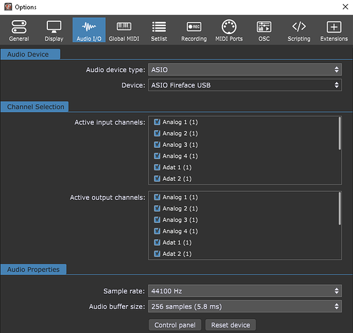Open the Extensions plus icon
The width and height of the screenshot is (353, 333).
point(334,27)
